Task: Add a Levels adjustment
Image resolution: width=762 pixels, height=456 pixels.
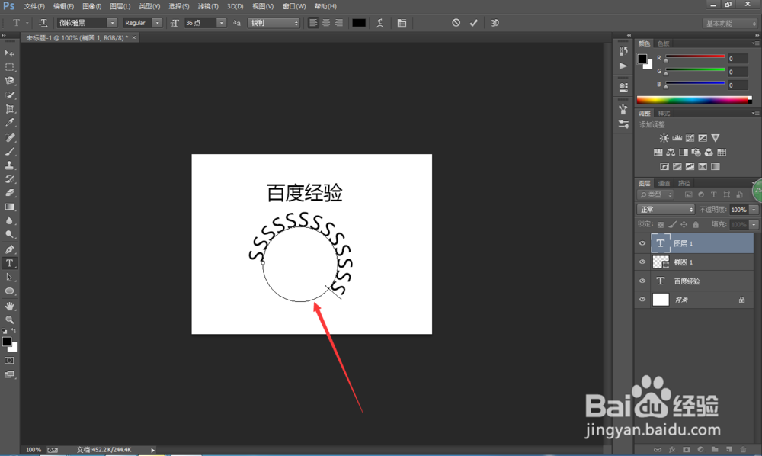Action: (677, 138)
